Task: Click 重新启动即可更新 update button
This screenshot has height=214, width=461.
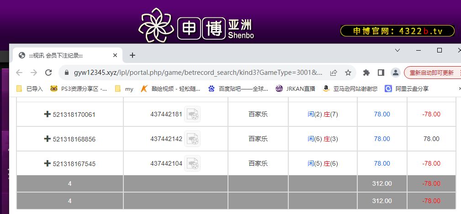Action: click(432, 73)
